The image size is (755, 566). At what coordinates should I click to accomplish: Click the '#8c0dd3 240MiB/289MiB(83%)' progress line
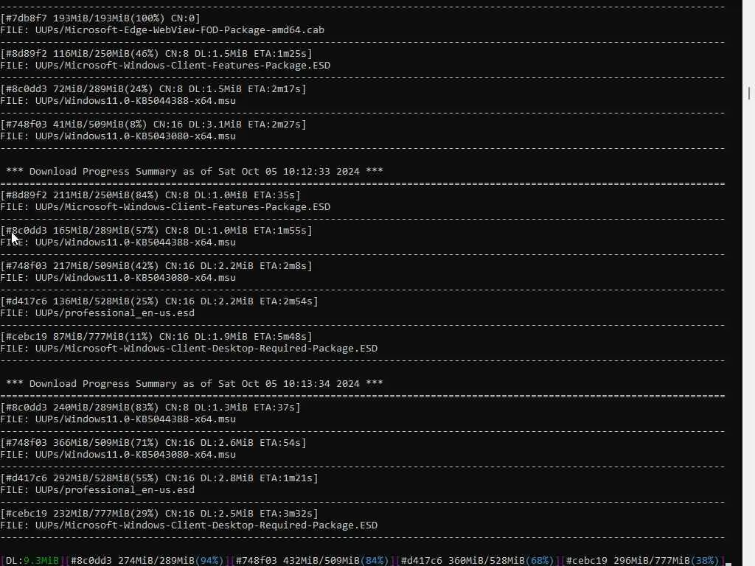[150, 407]
